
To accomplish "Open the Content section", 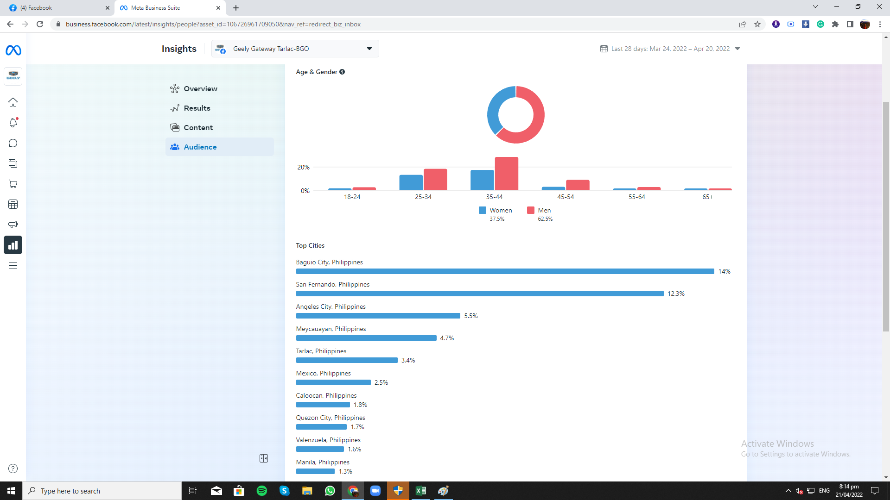I will [219, 127].
